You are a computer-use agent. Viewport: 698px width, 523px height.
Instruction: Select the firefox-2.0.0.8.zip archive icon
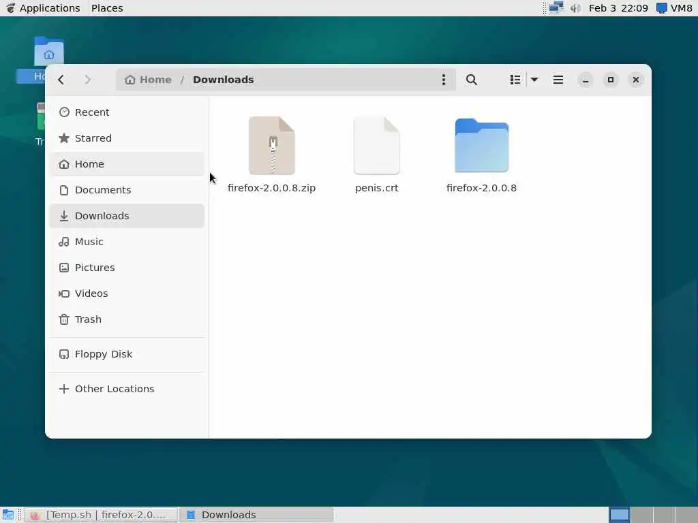(271, 146)
